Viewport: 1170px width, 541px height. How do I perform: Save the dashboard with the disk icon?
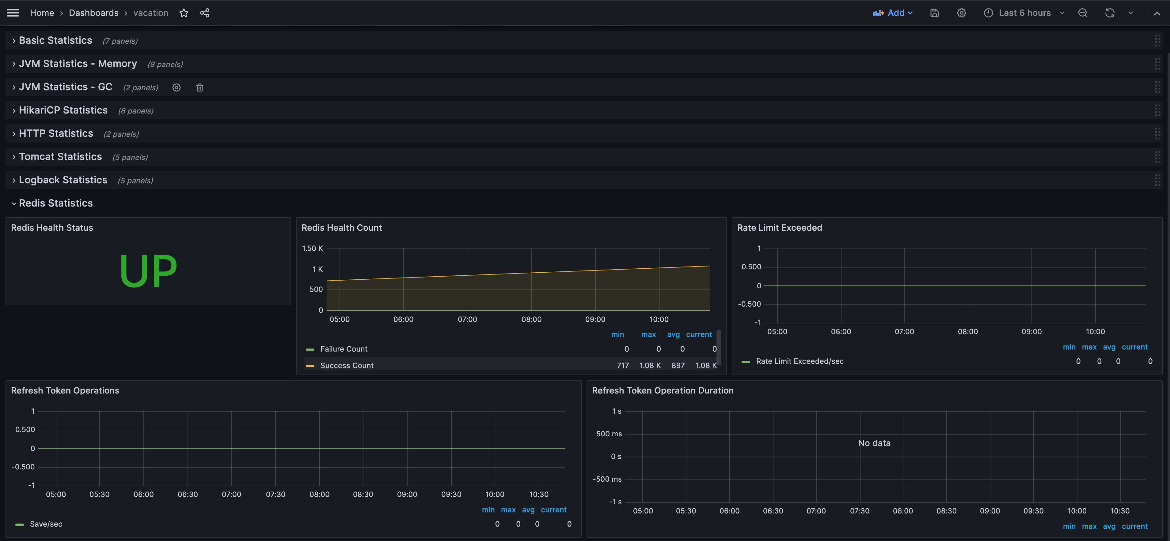(x=934, y=13)
